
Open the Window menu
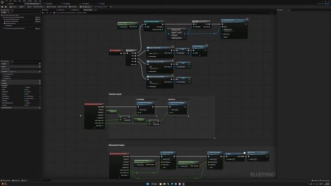[x=30, y=1]
